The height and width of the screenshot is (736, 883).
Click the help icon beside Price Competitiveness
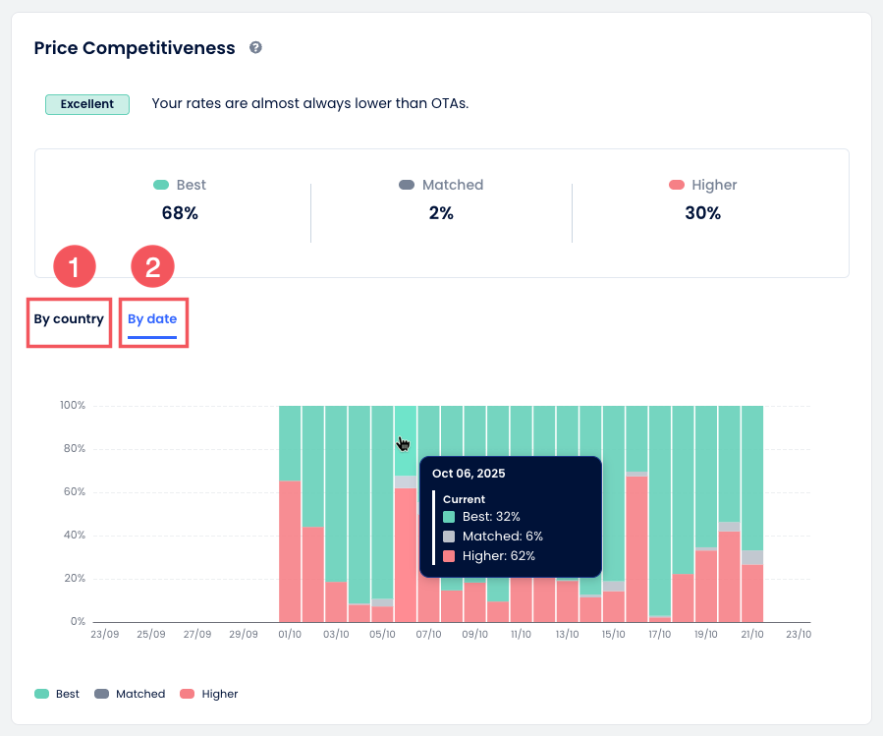tap(255, 47)
